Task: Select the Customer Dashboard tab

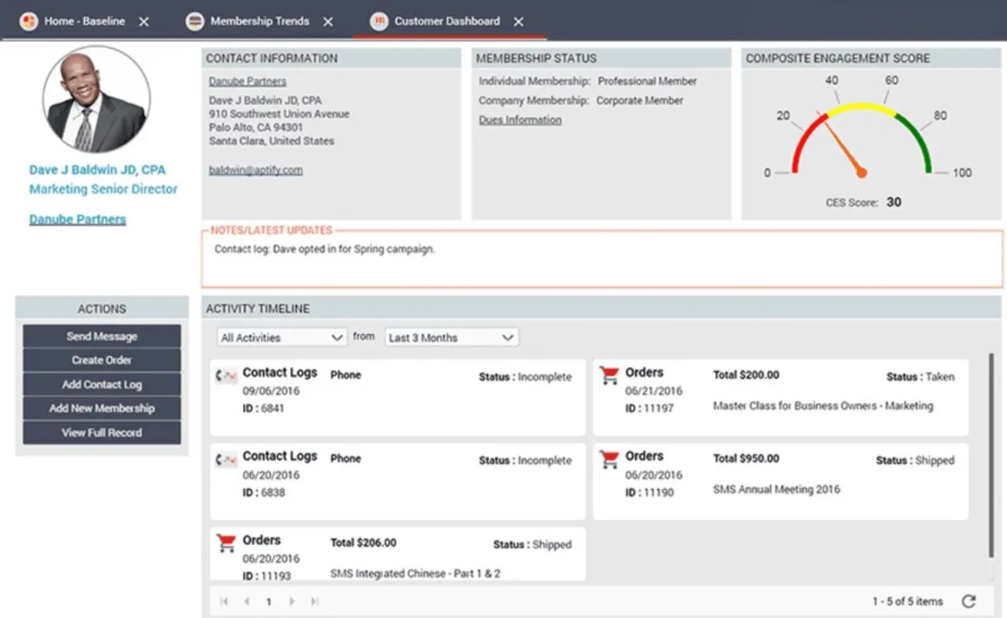Action: pyautogui.click(x=446, y=21)
